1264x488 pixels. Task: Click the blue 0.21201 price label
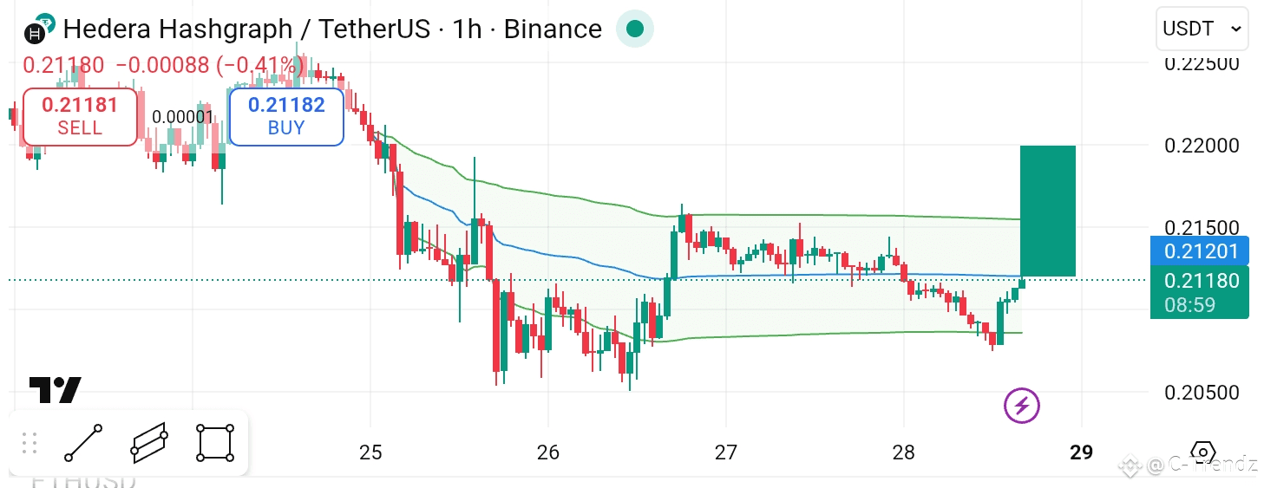tap(1200, 251)
